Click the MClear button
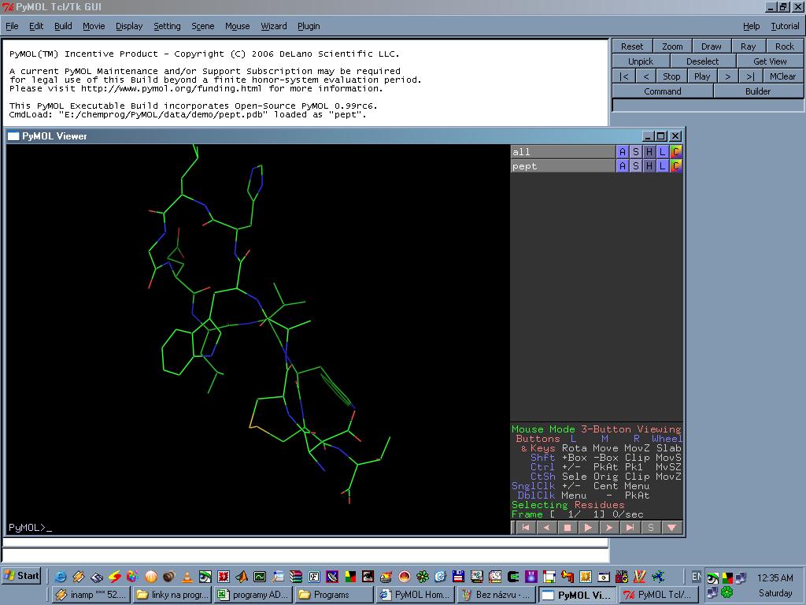This screenshot has height=605, width=806. click(x=783, y=76)
